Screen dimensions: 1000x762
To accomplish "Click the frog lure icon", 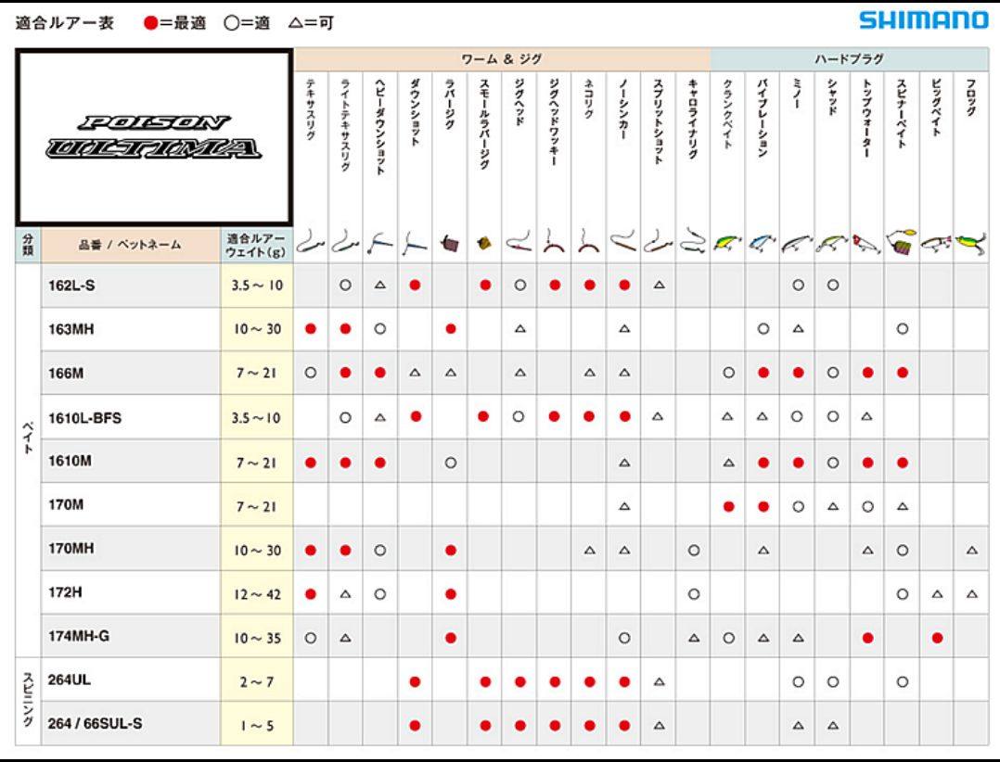I will tap(970, 242).
